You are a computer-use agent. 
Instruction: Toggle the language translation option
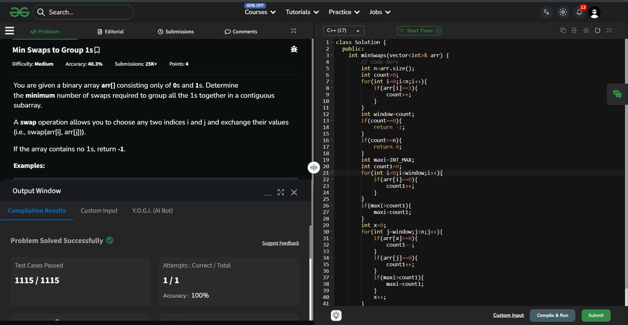coord(546,11)
